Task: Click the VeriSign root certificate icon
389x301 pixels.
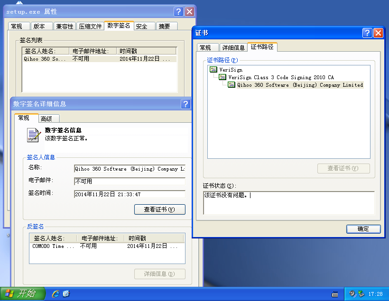Action: [x=213, y=69]
